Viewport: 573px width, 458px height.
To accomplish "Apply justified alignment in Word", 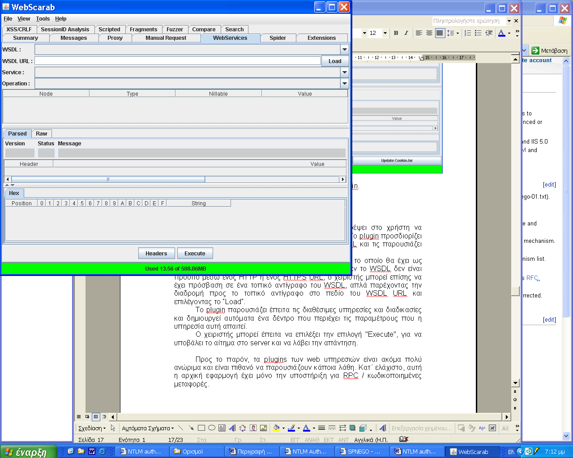I will coord(440,33).
